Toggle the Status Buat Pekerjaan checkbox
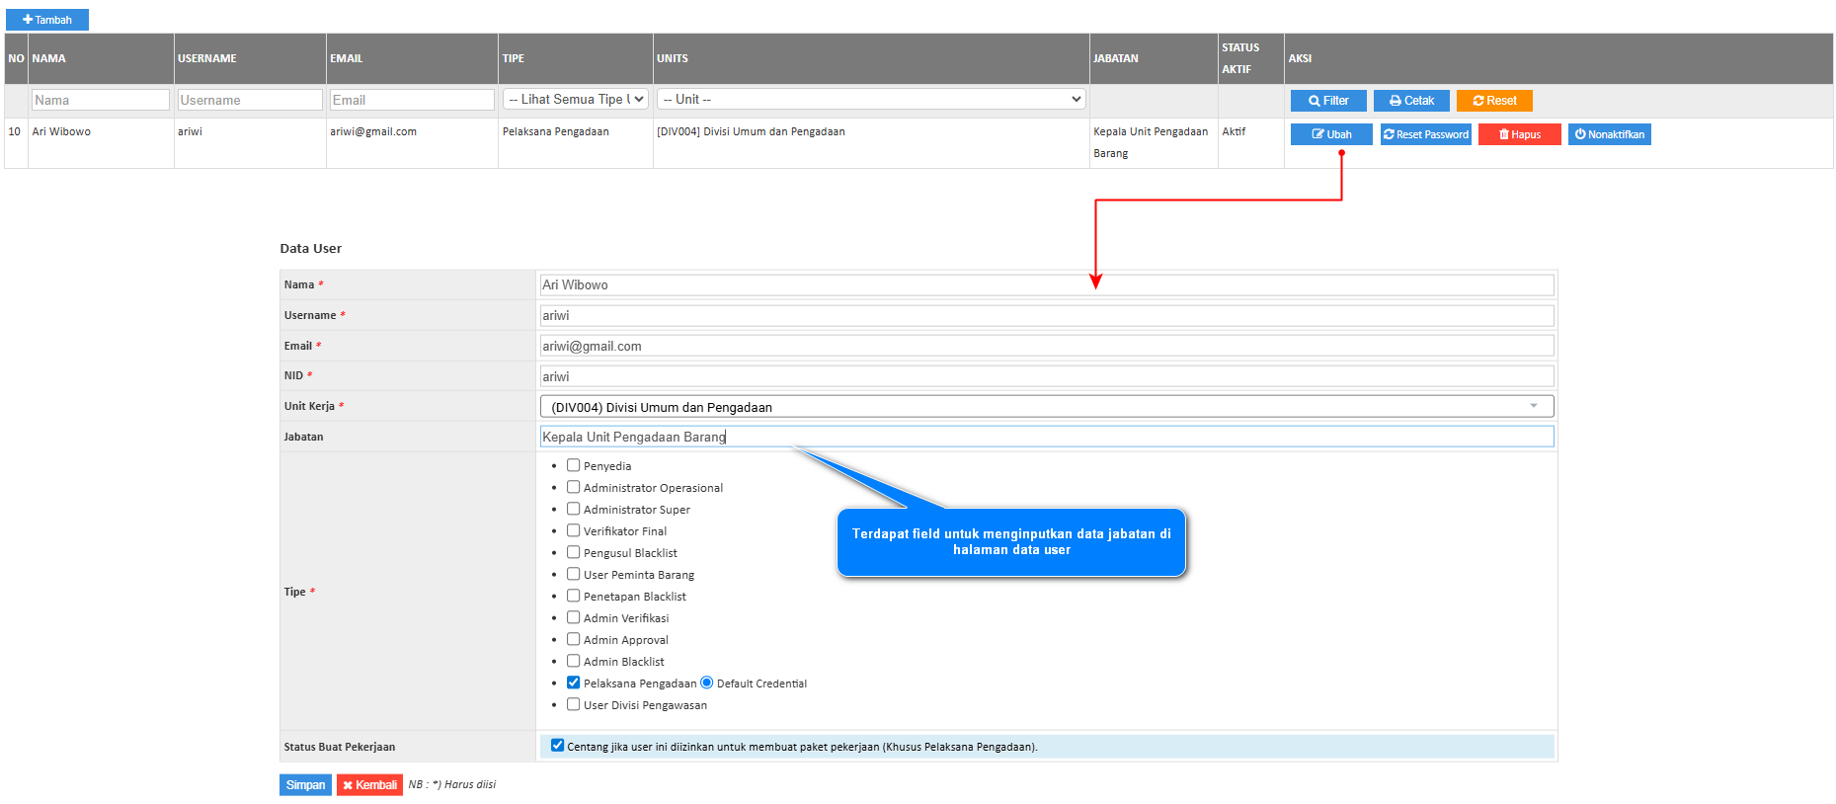The width and height of the screenshot is (1836, 804). (557, 746)
